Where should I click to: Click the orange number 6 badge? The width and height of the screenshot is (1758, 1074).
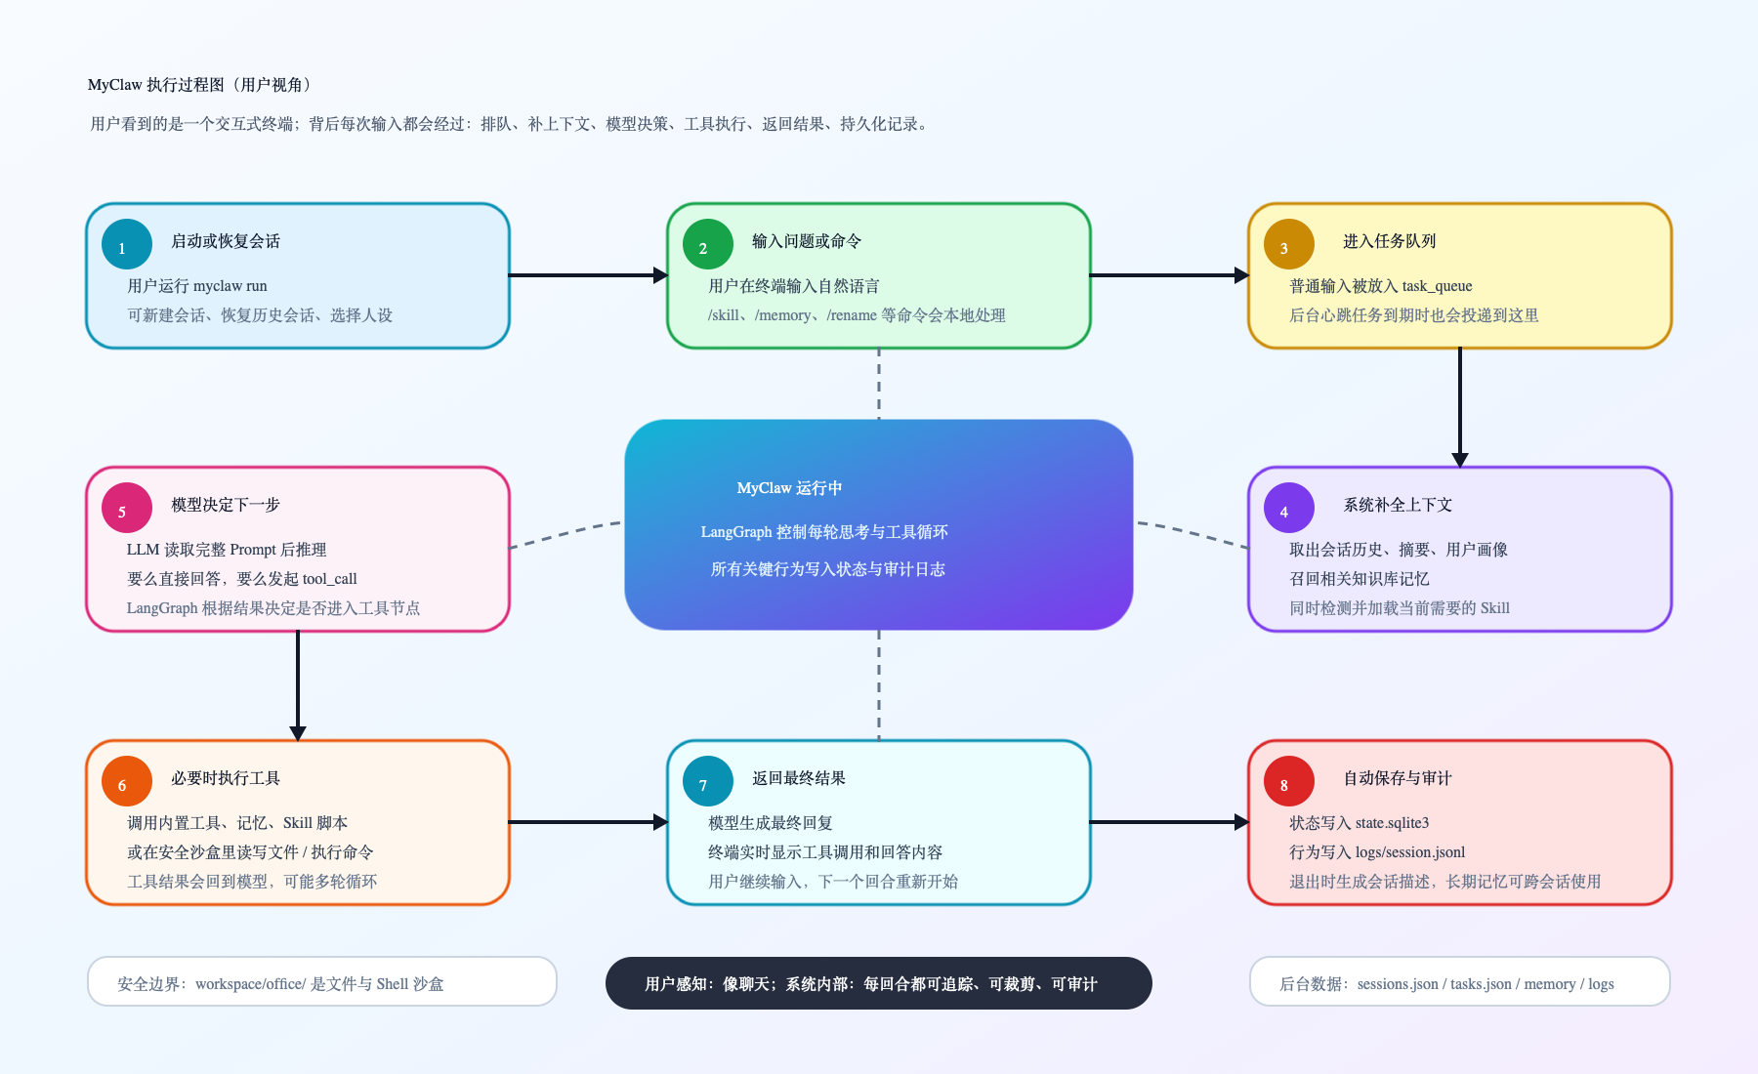[127, 781]
